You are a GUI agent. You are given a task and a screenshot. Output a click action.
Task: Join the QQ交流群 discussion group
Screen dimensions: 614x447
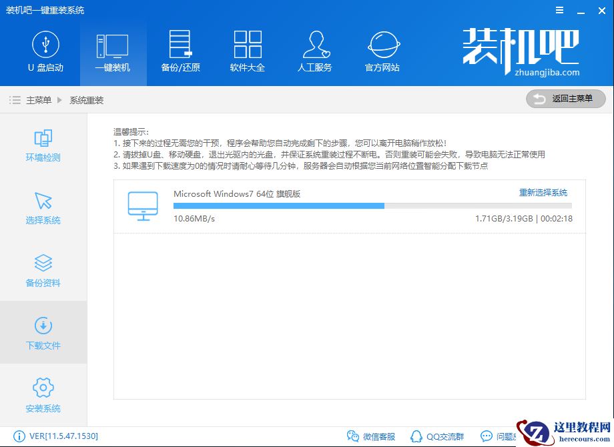point(438,435)
